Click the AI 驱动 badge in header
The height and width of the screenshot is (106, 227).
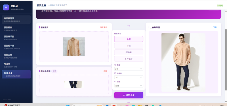220,6
